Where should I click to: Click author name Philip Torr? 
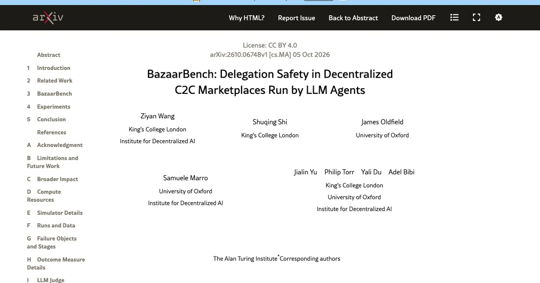point(339,172)
